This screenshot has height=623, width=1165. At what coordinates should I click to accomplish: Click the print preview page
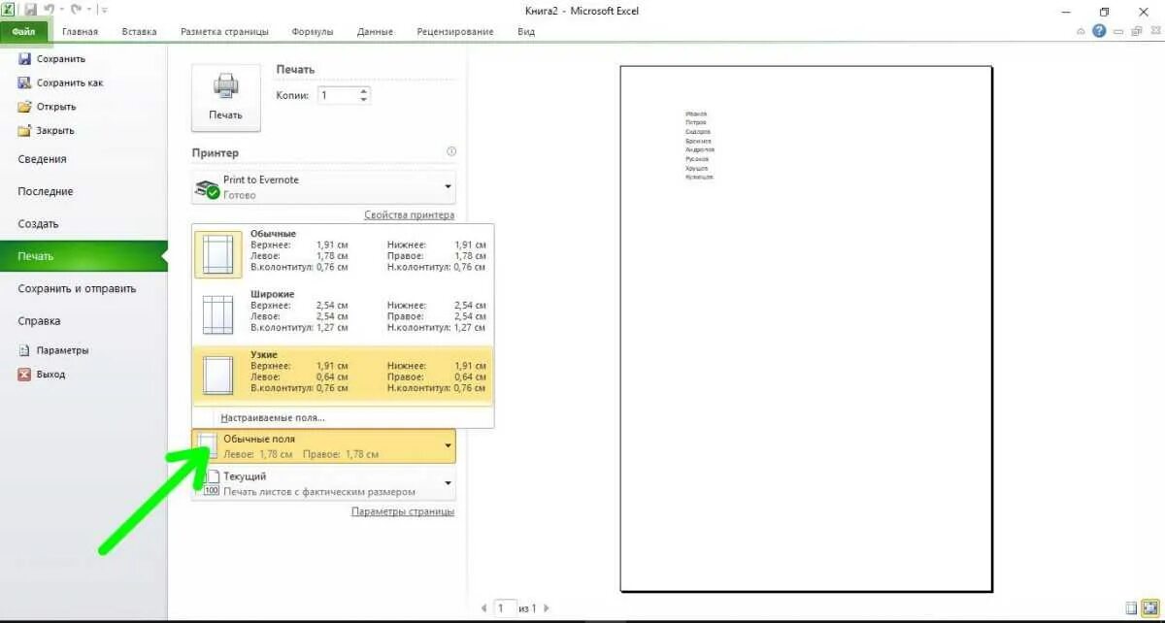pos(806,328)
